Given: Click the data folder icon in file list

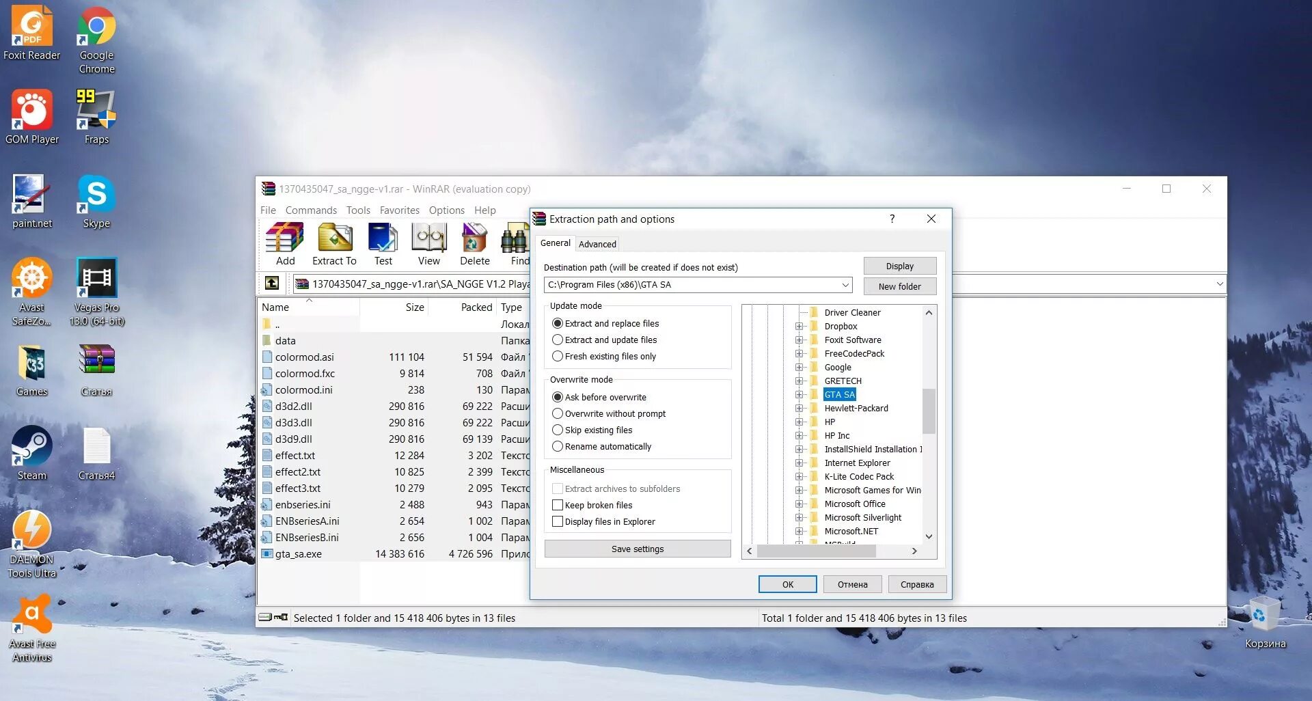Looking at the screenshot, I should pyautogui.click(x=267, y=340).
